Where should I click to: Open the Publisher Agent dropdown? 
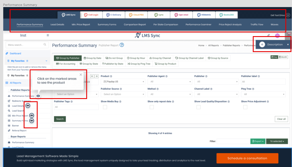pos(170,82)
